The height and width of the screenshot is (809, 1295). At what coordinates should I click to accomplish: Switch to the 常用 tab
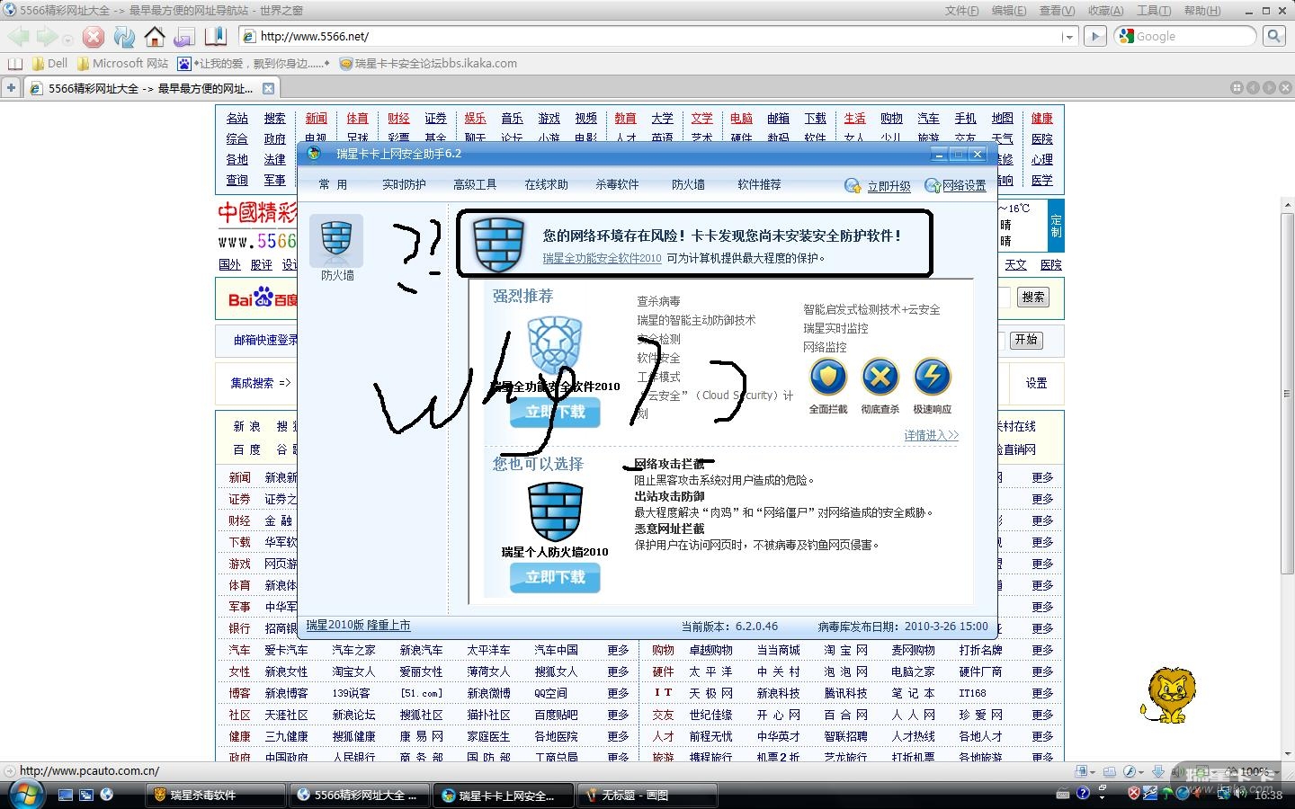(x=333, y=185)
